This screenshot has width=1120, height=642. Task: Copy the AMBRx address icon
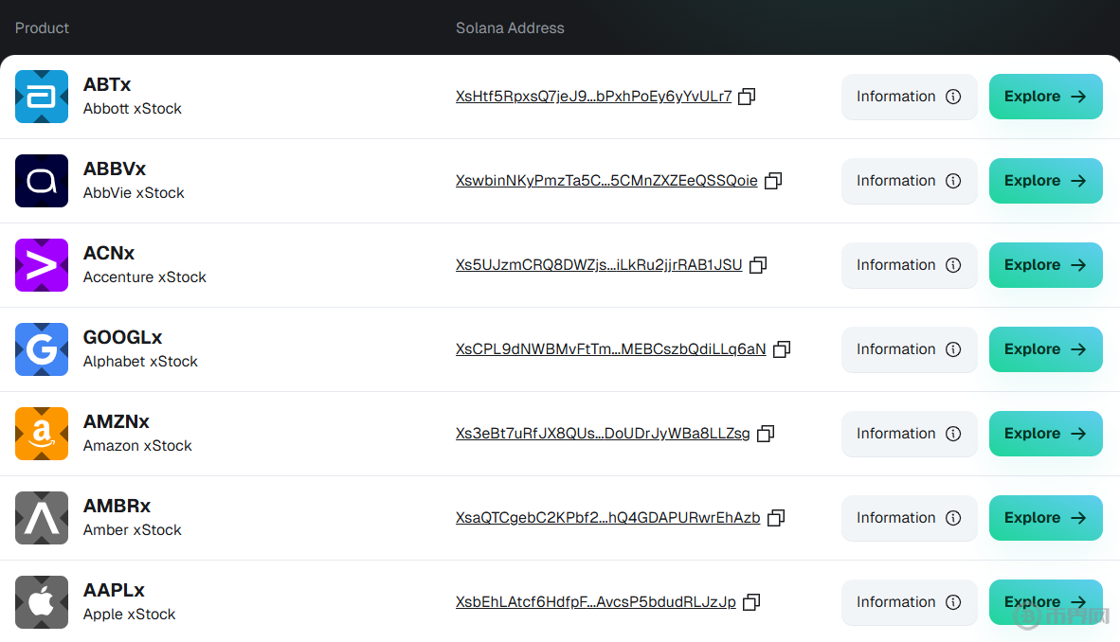coord(776,518)
